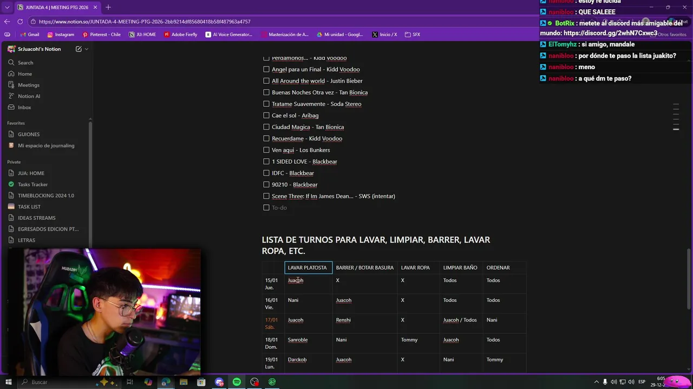Click the LISTA DE TURNOS PARA LAVAR heading
The height and width of the screenshot is (389, 693).
(x=376, y=245)
